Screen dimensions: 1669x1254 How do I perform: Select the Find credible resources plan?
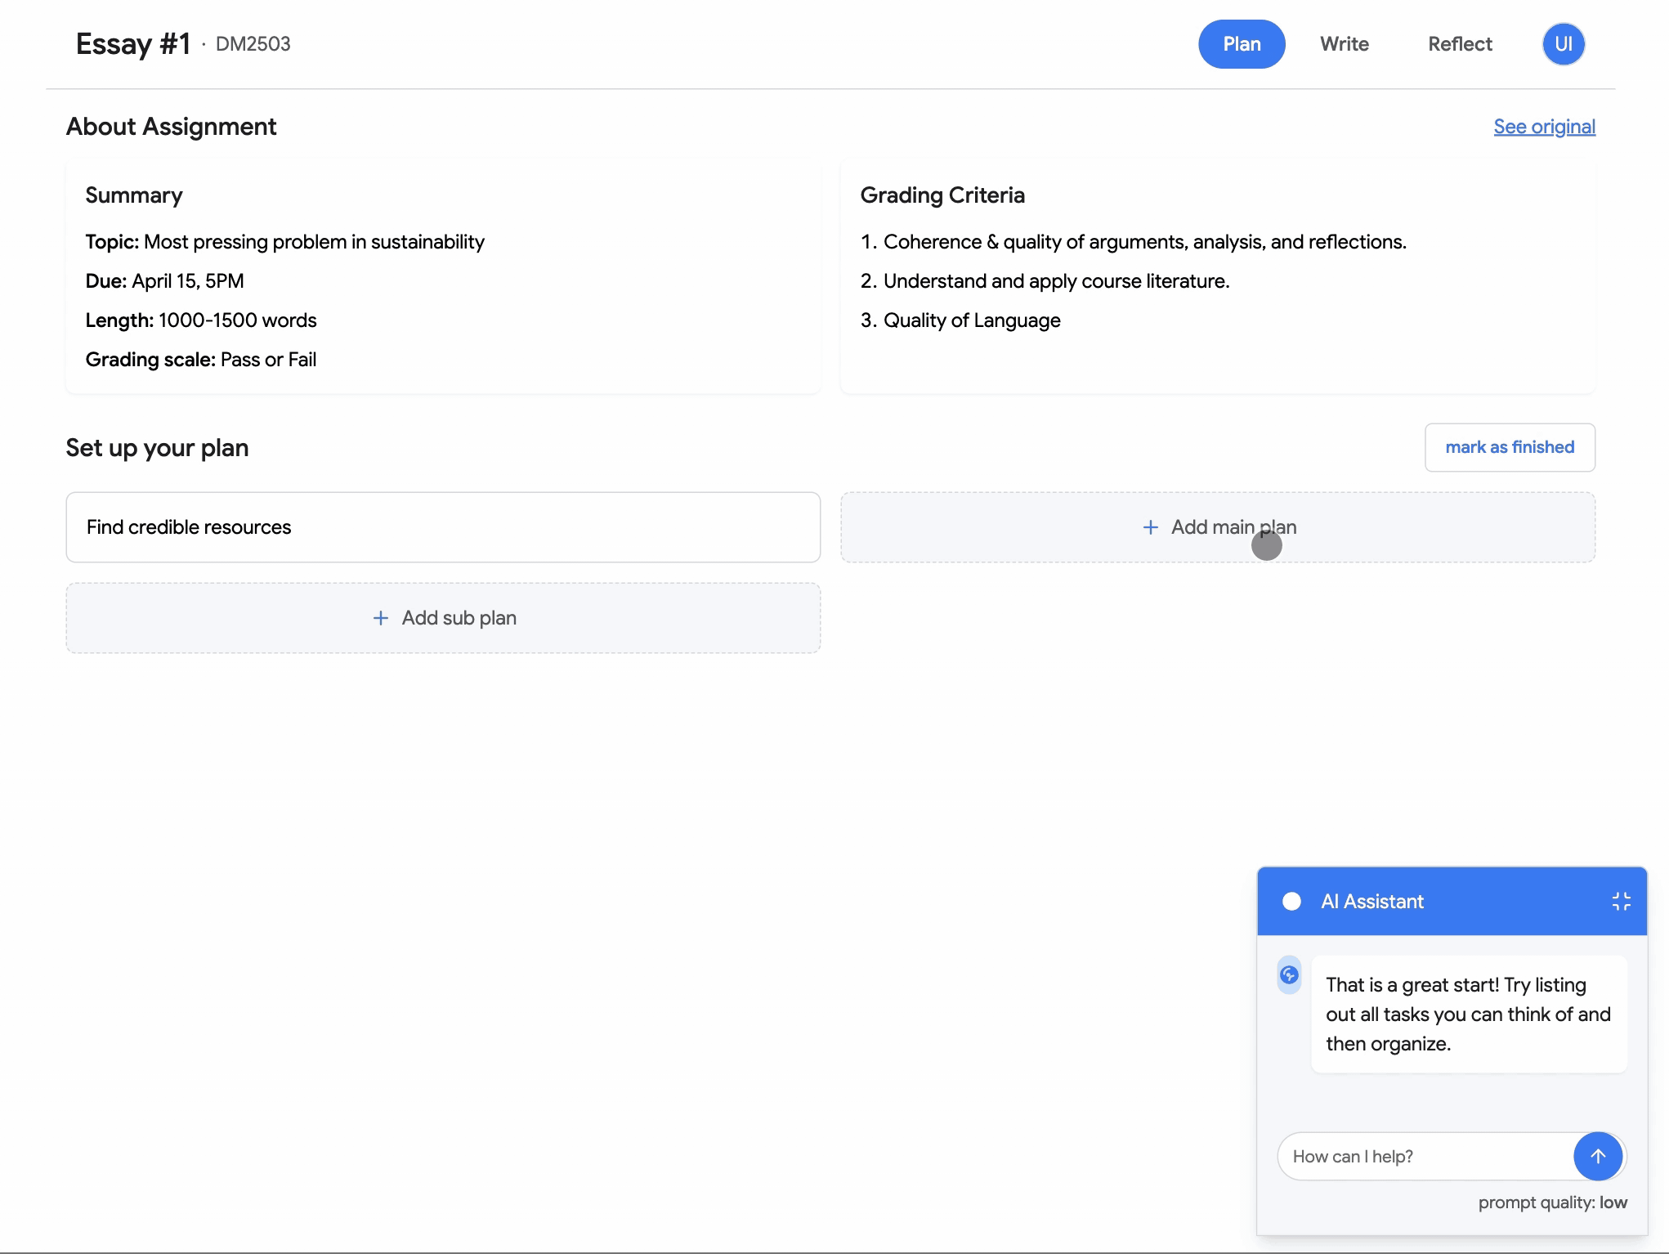click(x=443, y=527)
